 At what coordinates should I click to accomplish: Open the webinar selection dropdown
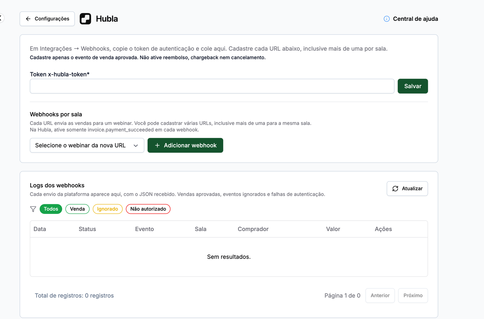click(87, 145)
